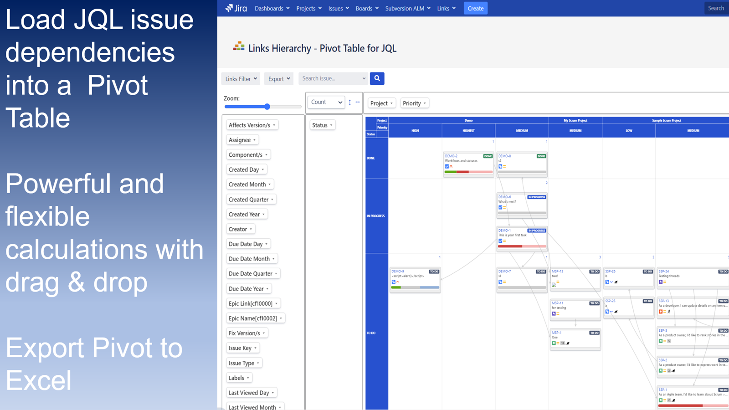Viewport: 729px width, 410px height.
Task: Open issue card DEMO-2
Action: click(x=468, y=164)
